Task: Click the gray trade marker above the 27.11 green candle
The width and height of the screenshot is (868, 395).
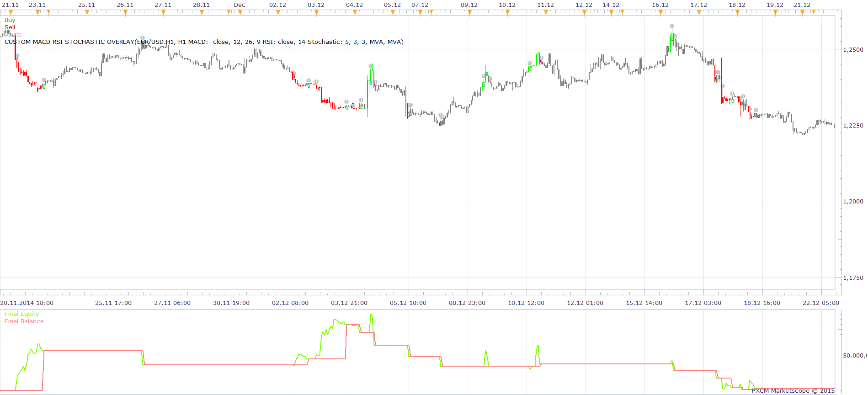Action: point(143,38)
